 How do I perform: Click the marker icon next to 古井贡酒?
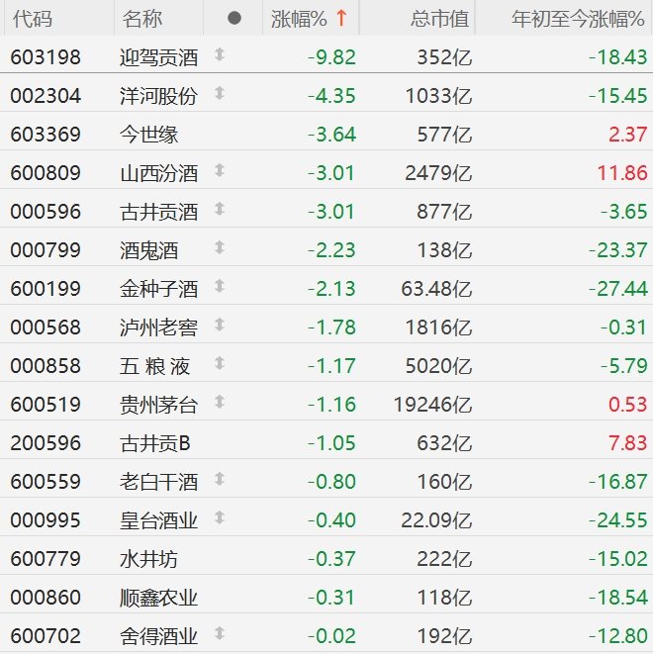click(x=220, y=209)
